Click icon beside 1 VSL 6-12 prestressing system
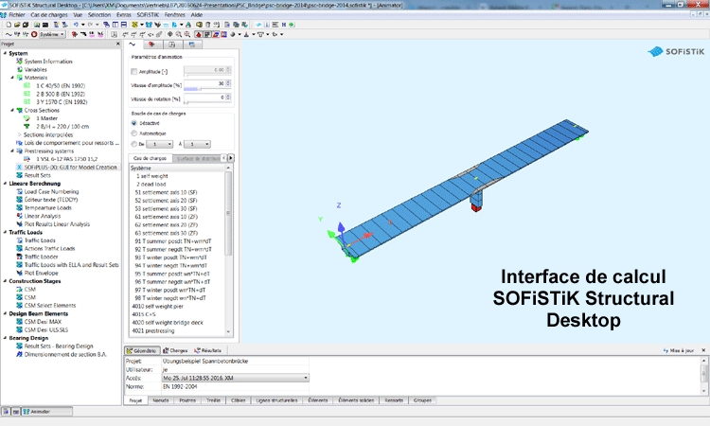 pyautogui.click(x=27, y=159)
